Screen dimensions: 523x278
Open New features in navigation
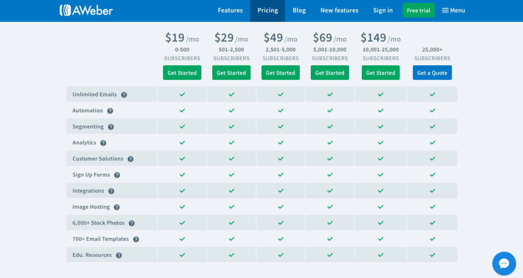tap(340, 10)
